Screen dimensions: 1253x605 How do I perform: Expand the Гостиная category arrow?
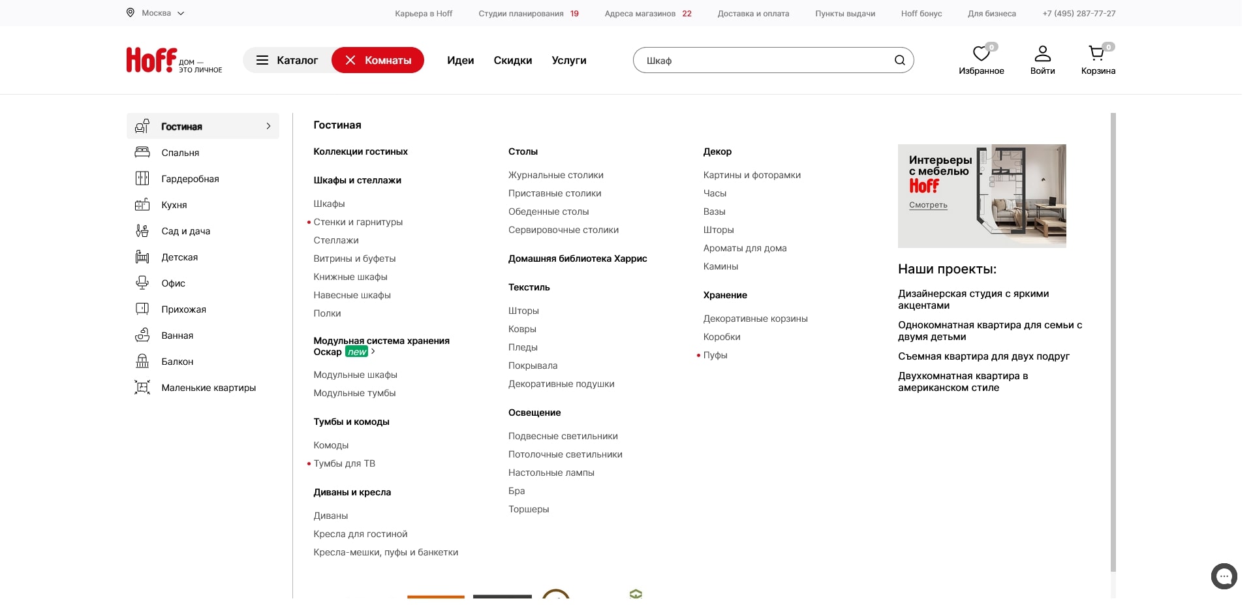click(x=268, y=126)
